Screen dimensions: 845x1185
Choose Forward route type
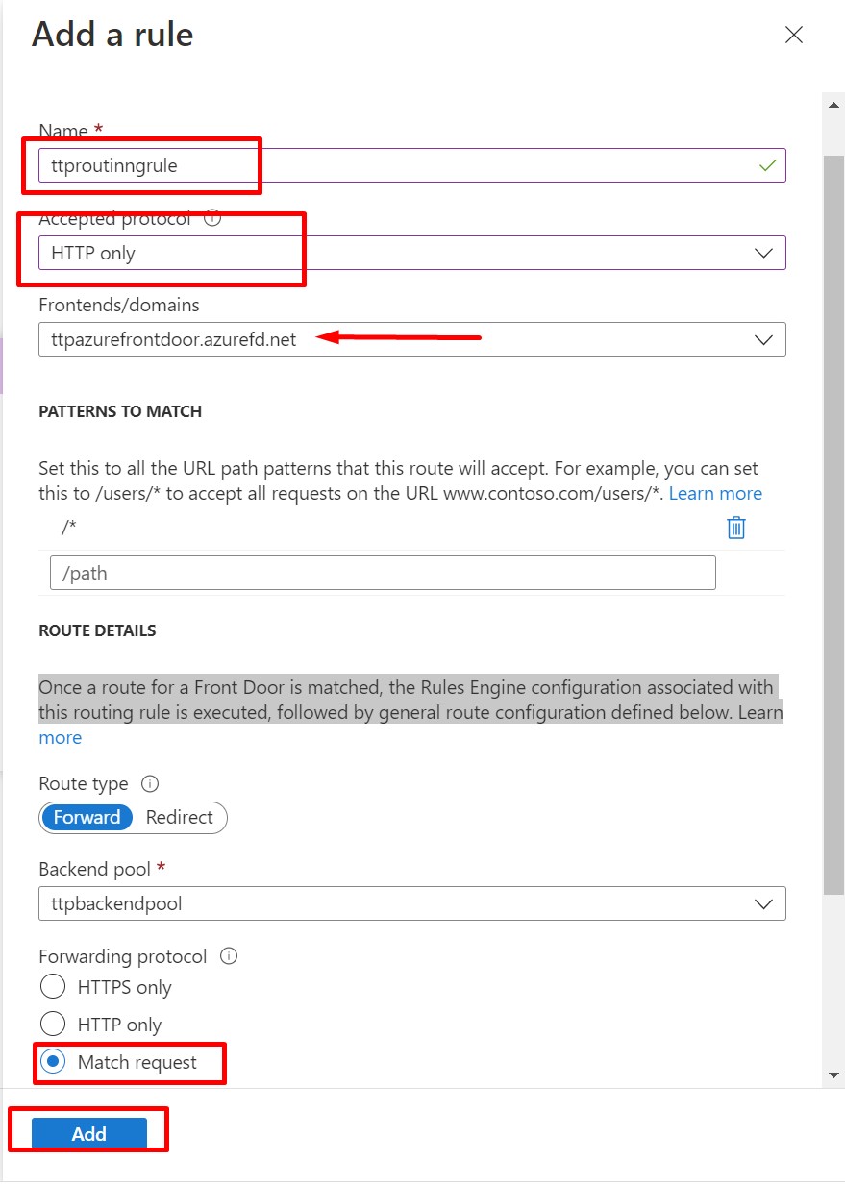coord(87,817)
